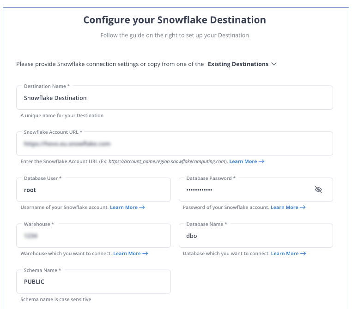Open Learn More under Database Password
The height and width of the screenshot is (309, 352).
pyautogui.click(x=285, y=207)
